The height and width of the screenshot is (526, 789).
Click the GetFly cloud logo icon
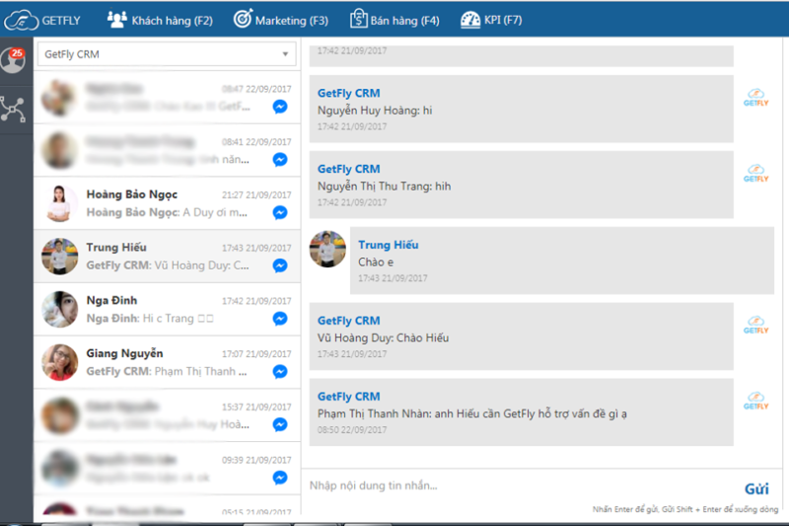pyautogui.click(x=21, y=21)
